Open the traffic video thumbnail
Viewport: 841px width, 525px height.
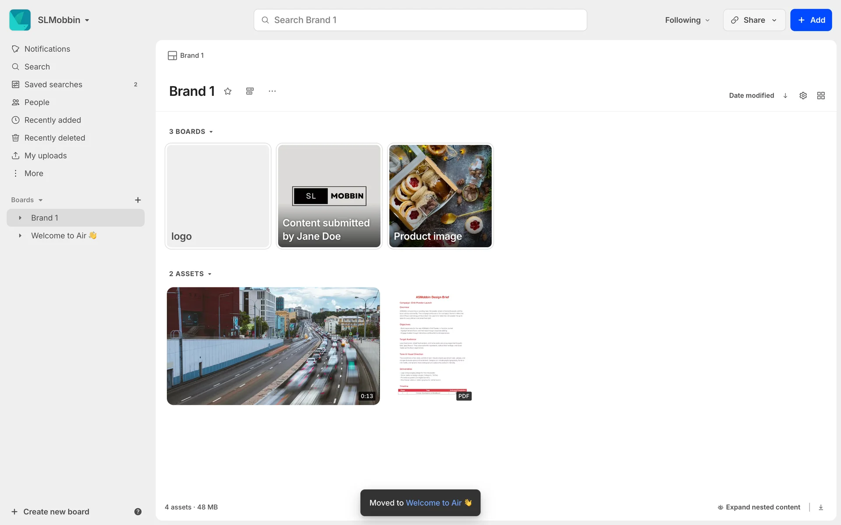pyautogui.click(x=273, y=346)
